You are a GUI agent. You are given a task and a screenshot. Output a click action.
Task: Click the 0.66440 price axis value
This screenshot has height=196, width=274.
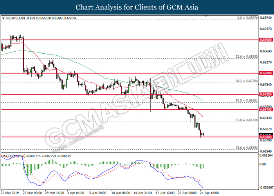coord(266,118)
